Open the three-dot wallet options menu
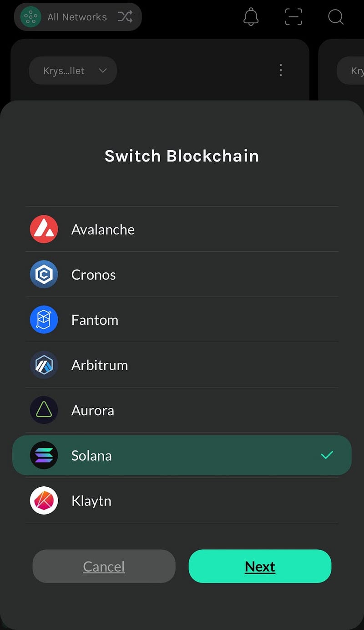The image size is (364, 630). (x=281, y=70)
